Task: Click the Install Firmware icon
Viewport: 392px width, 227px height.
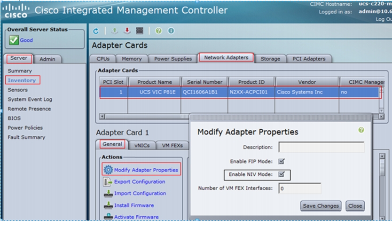Action: [108, 205]
